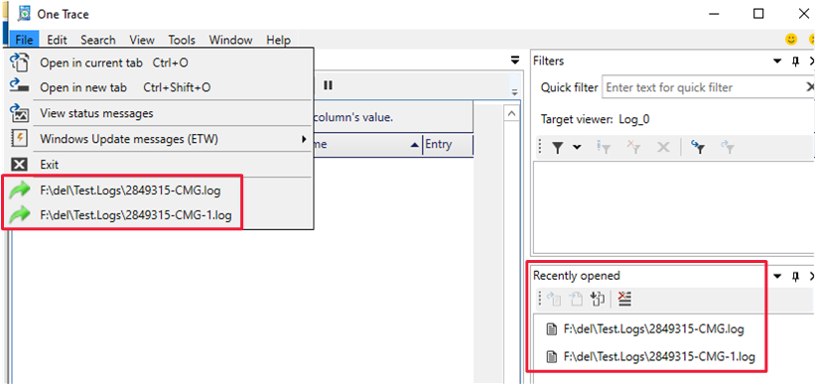Click the clear list icon in Recently opened

point(624,299)
